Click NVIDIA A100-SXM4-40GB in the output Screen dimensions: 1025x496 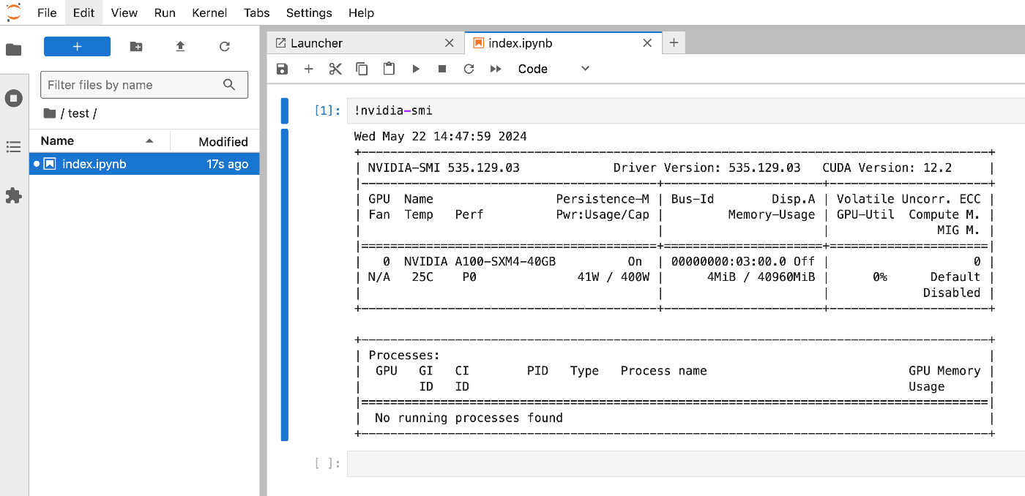pos(480,261)
